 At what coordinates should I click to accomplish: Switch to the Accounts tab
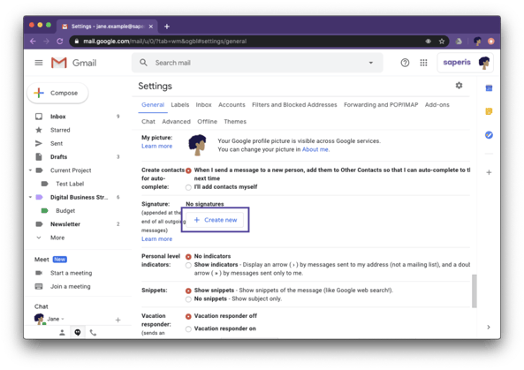(x=232, y=104)
